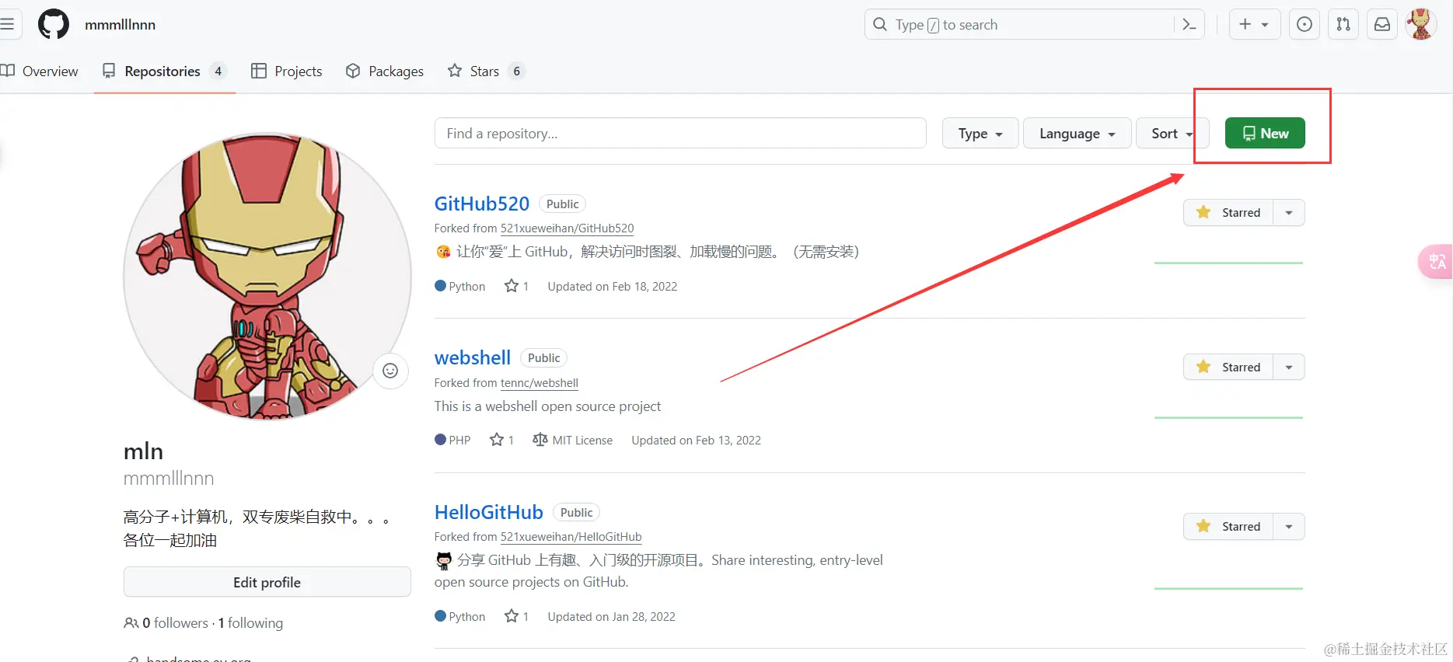Open the user avatar menu in header
Screen dimensions: 1453x662
[1421, 25]
